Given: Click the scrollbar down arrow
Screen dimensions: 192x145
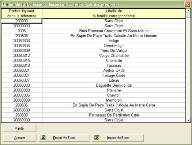Looking at the screenshot, I should (x=188, y=121).
